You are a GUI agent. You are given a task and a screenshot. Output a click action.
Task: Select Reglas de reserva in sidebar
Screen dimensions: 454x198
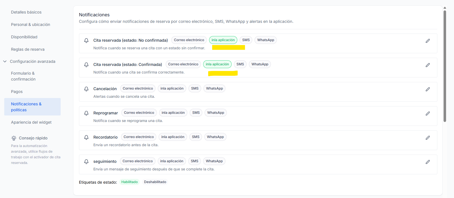point(28,49)
